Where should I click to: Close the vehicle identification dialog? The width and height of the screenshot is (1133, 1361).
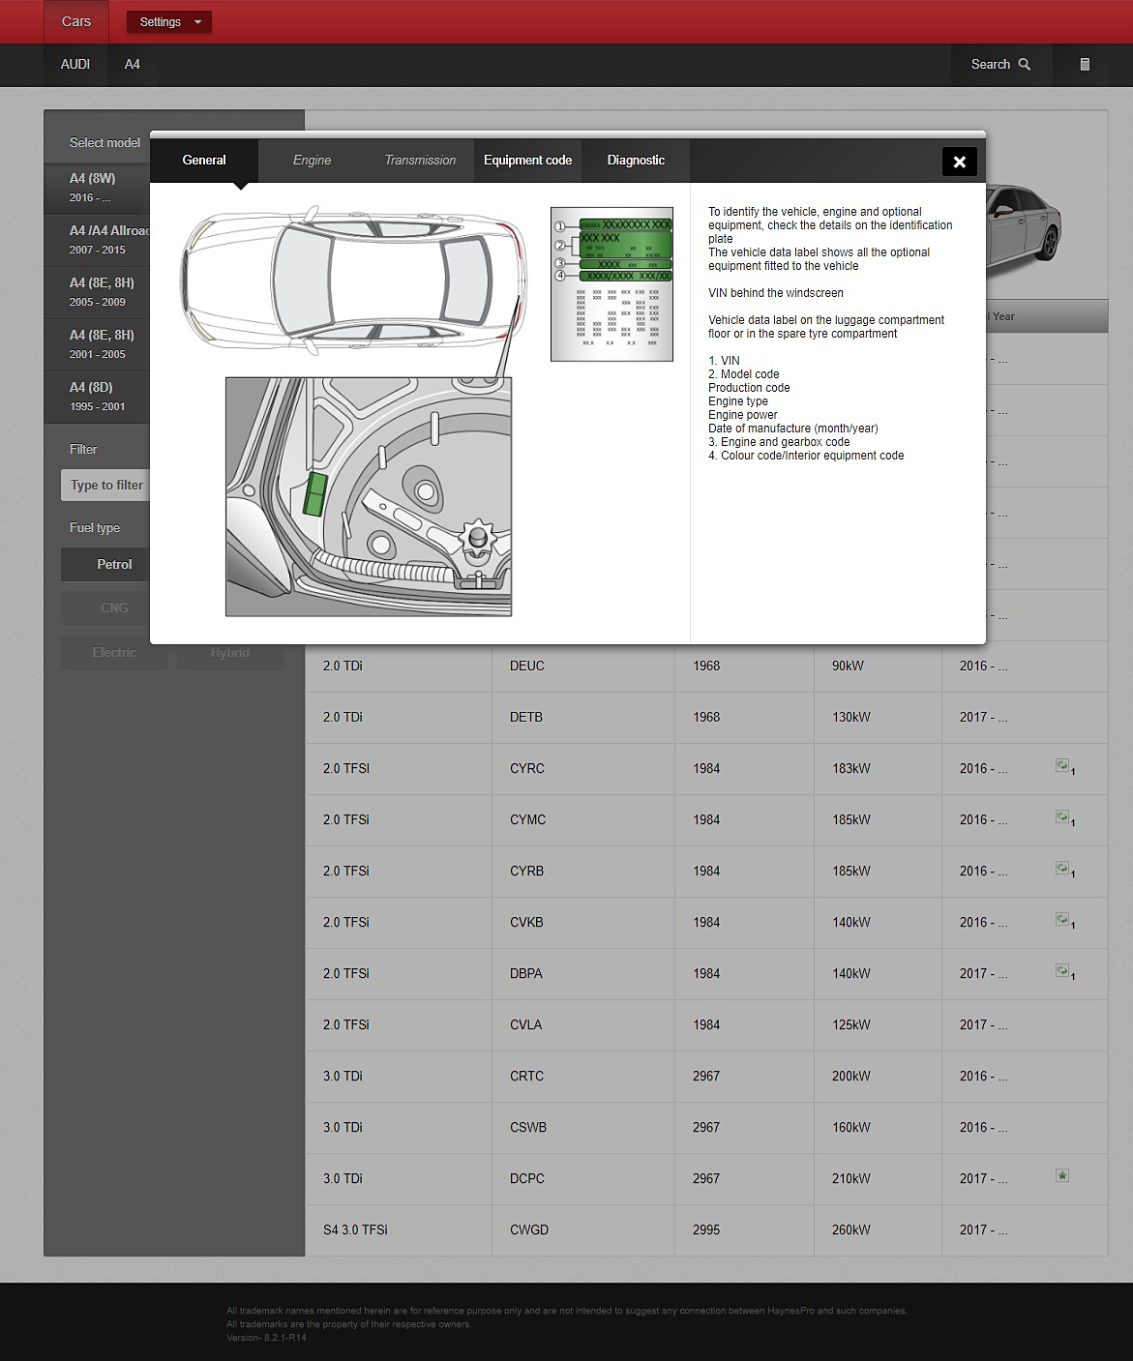pos(959,162)
